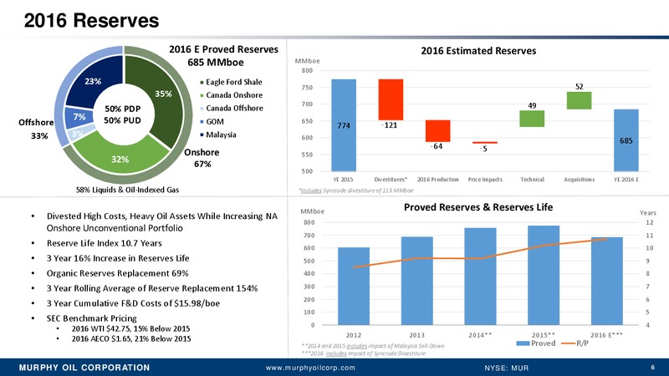
Task: Click the 58% Liquids & Oil-Indexed Gas caption
Action: [128, 190]
